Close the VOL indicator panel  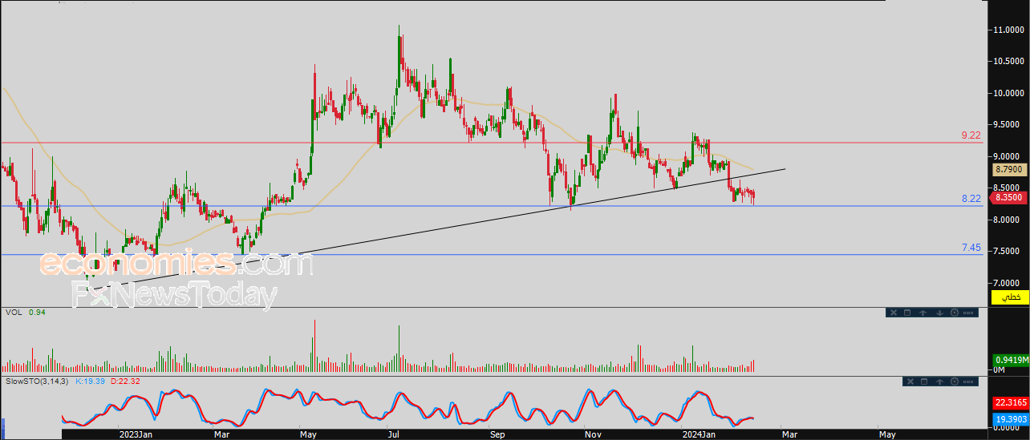click(x=894, y=313)
